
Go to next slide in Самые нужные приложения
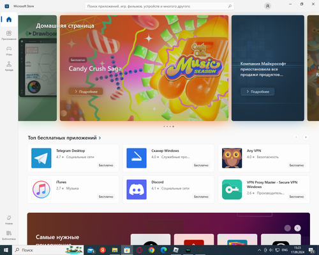297,228
